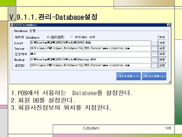
Task: Click the Server connection string field
Action: (90, 48)
